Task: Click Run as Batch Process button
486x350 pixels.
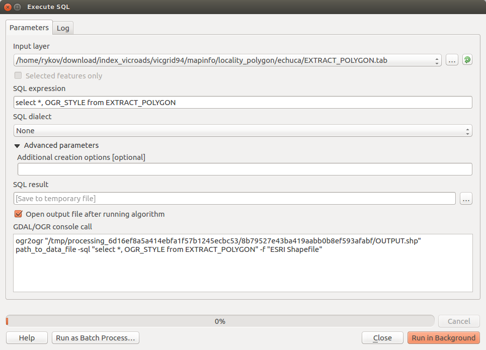Action: click(x=95, y=338)
